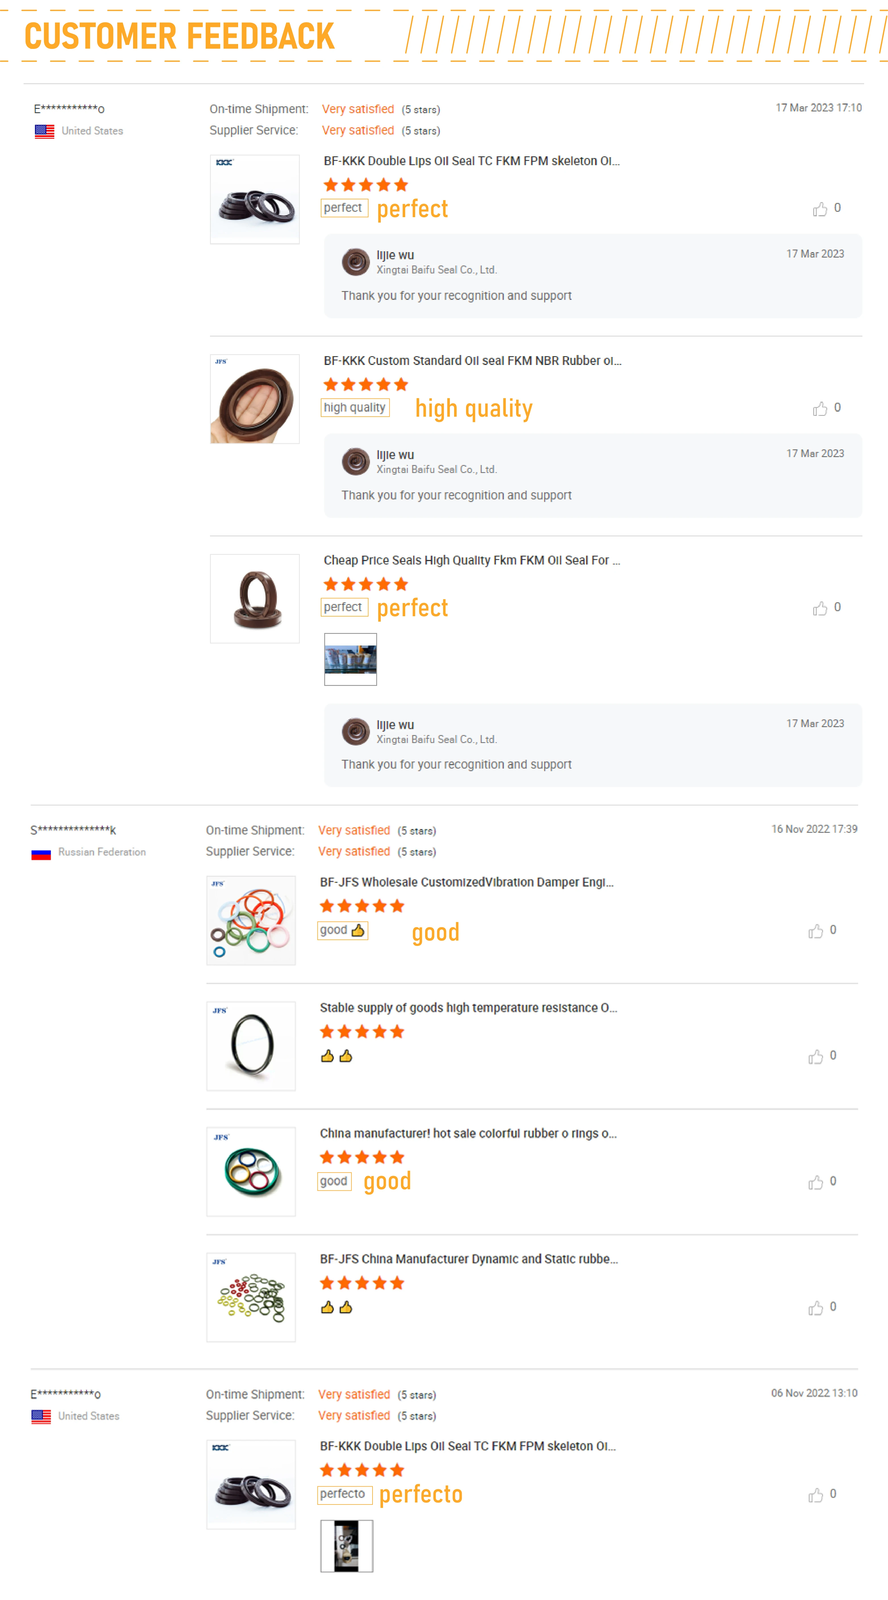Like the 'perfecto' review with thumbs-up
The width and height of the screenshot is (888, 1600).
click(815, 1495)
